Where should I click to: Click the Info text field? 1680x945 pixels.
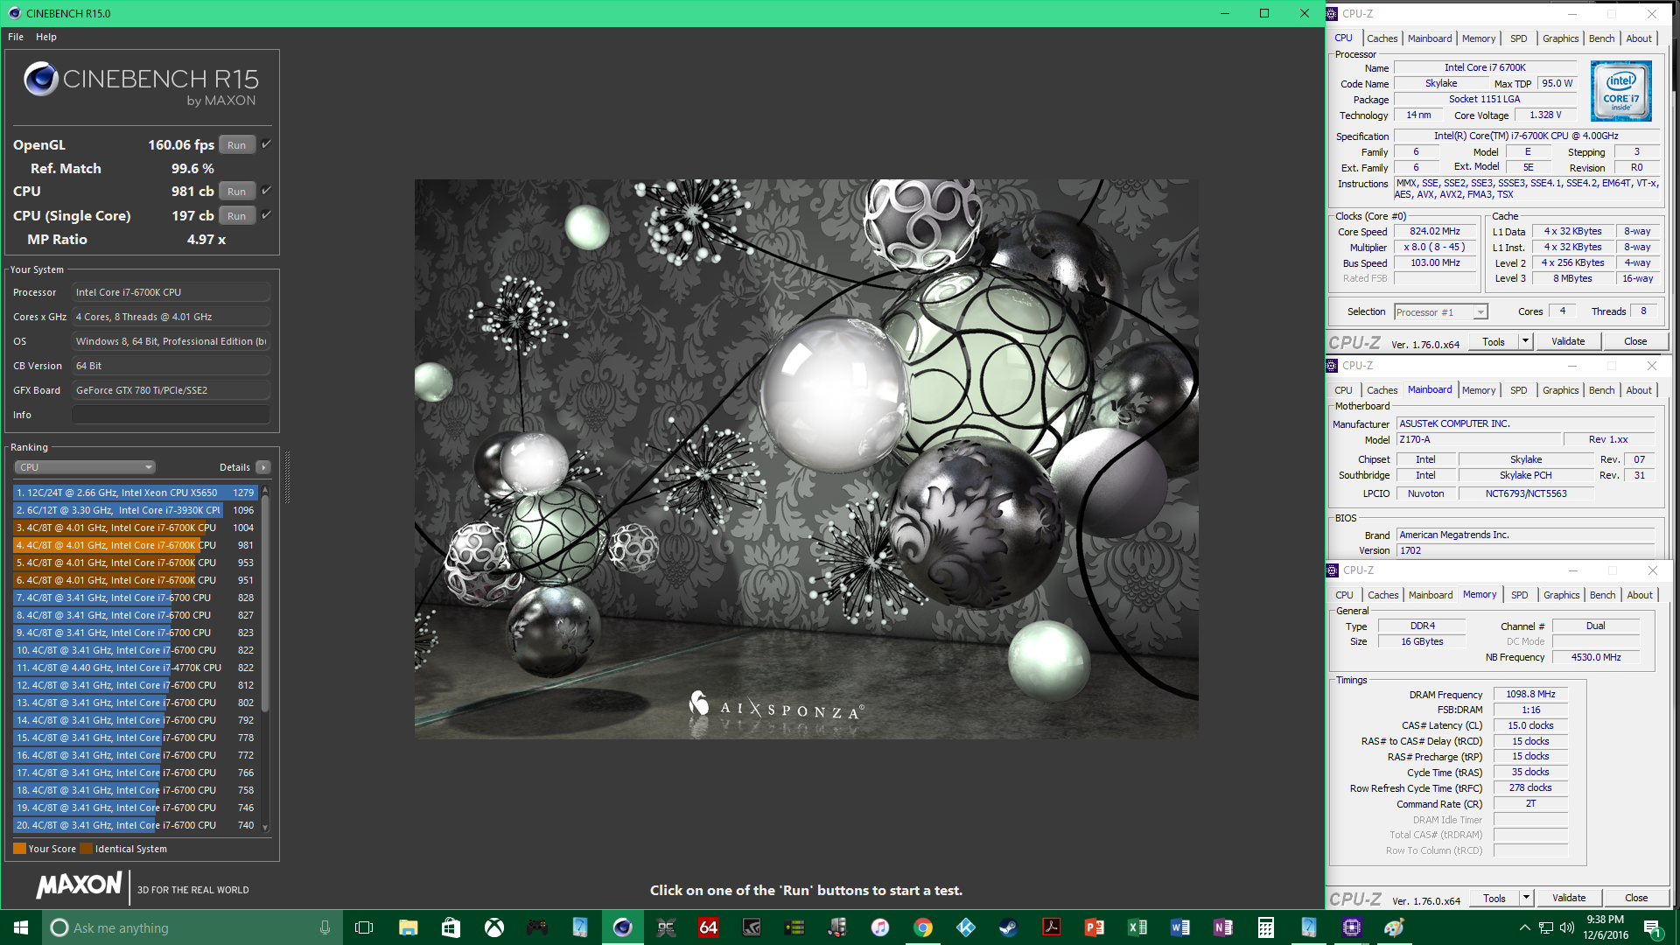pos(171,415)
